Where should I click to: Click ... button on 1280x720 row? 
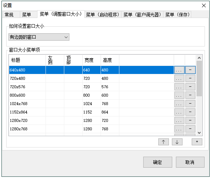point(179,120)
